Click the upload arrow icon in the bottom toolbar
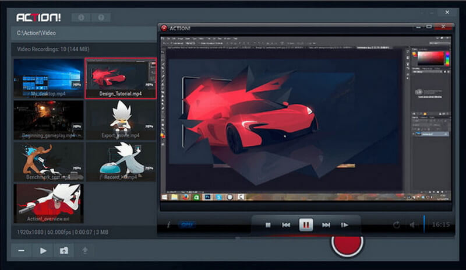Image resolution: width=466 pixels, height=270 pixels. (x=85, y=251)
